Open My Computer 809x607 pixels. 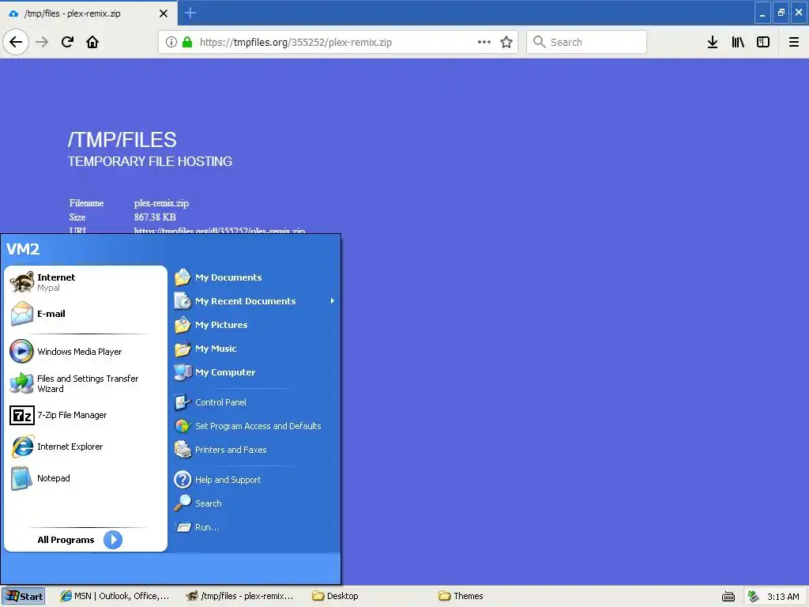click(255, 372)
